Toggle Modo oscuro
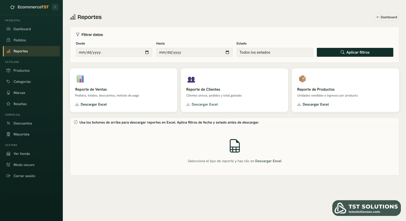Viewport: 406px width, 221px height. (x=31, y=165)
